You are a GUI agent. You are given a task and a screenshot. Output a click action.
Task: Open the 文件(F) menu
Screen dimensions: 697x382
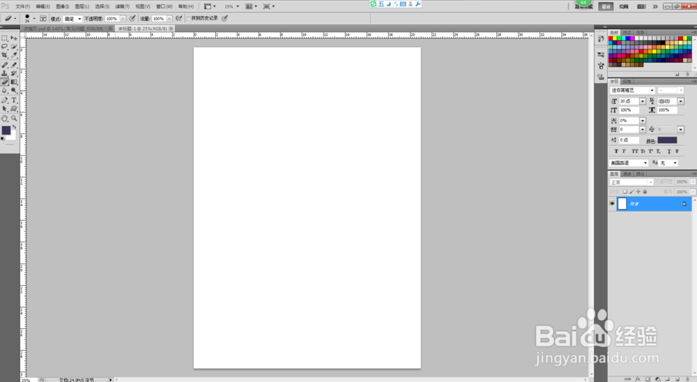(x=23, y=6)
